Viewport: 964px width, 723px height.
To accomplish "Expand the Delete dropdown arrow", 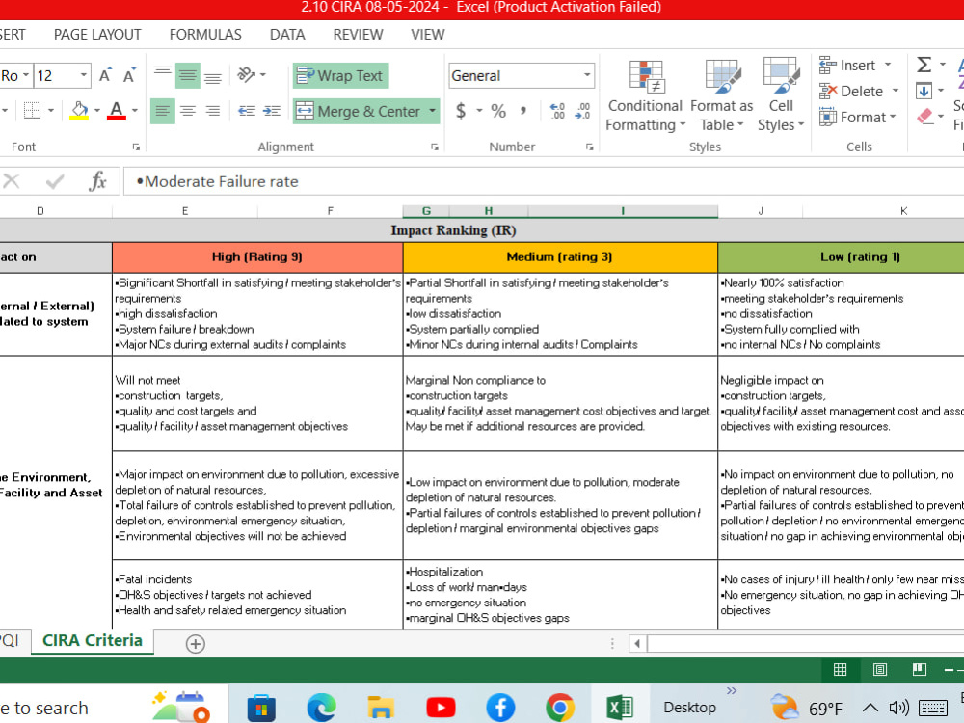I will [x=896, y=91].
